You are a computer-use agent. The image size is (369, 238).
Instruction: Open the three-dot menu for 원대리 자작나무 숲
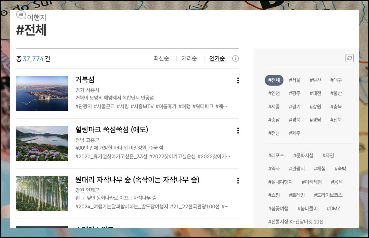click(x=238, y=181)
